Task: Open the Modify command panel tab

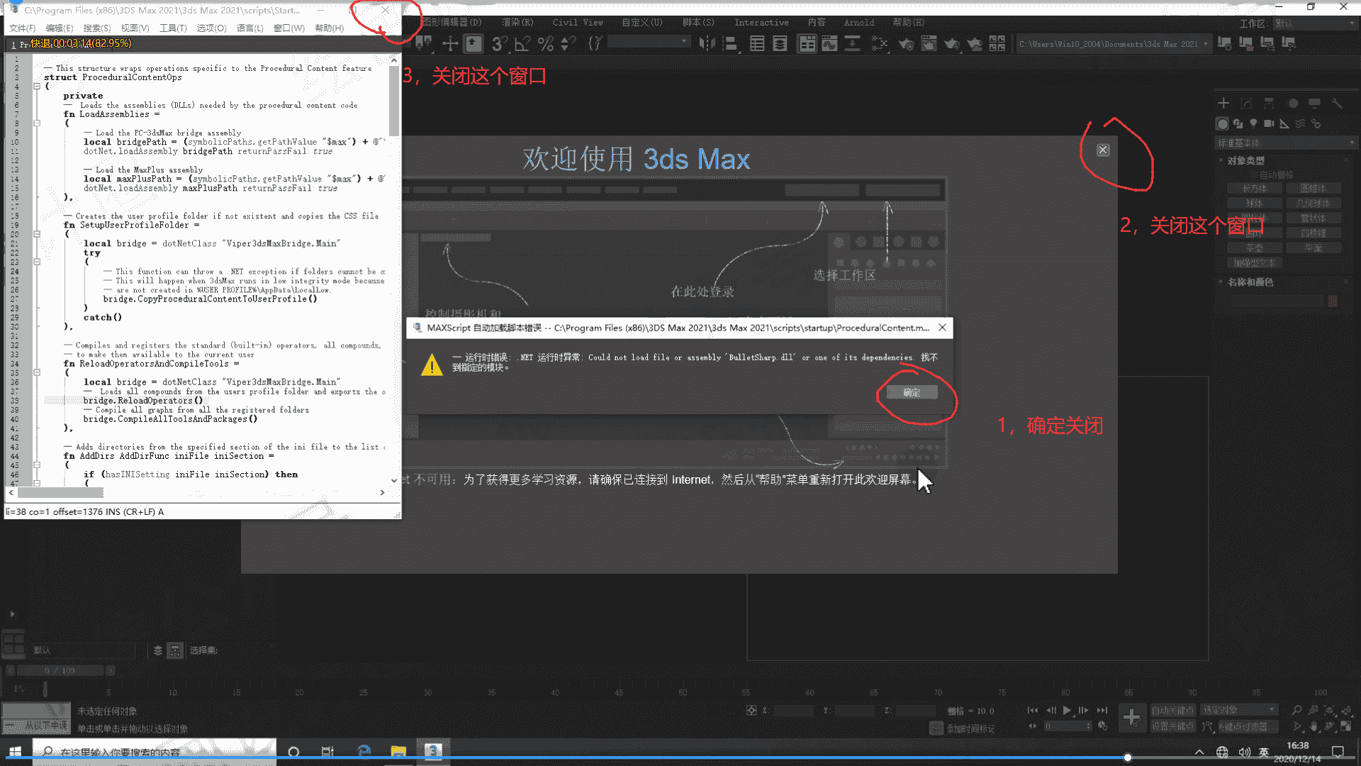Action: click(1246, 104)
